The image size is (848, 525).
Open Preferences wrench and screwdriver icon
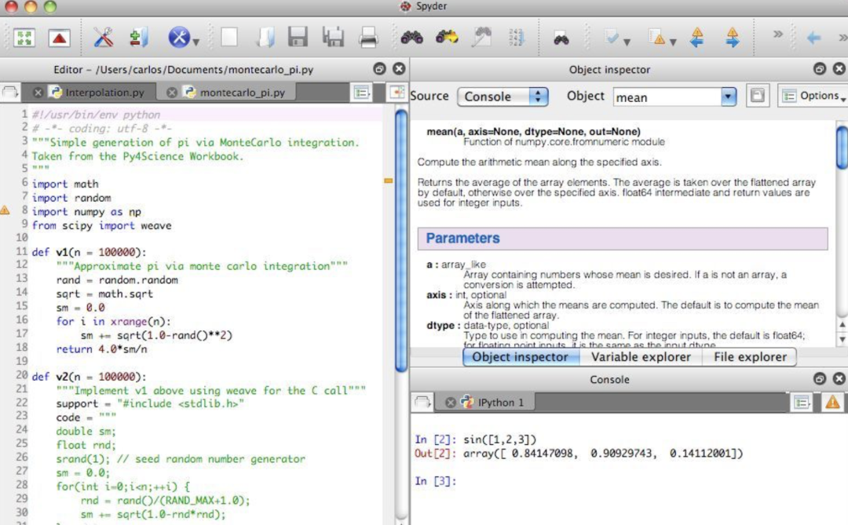[x=103, y=38]
